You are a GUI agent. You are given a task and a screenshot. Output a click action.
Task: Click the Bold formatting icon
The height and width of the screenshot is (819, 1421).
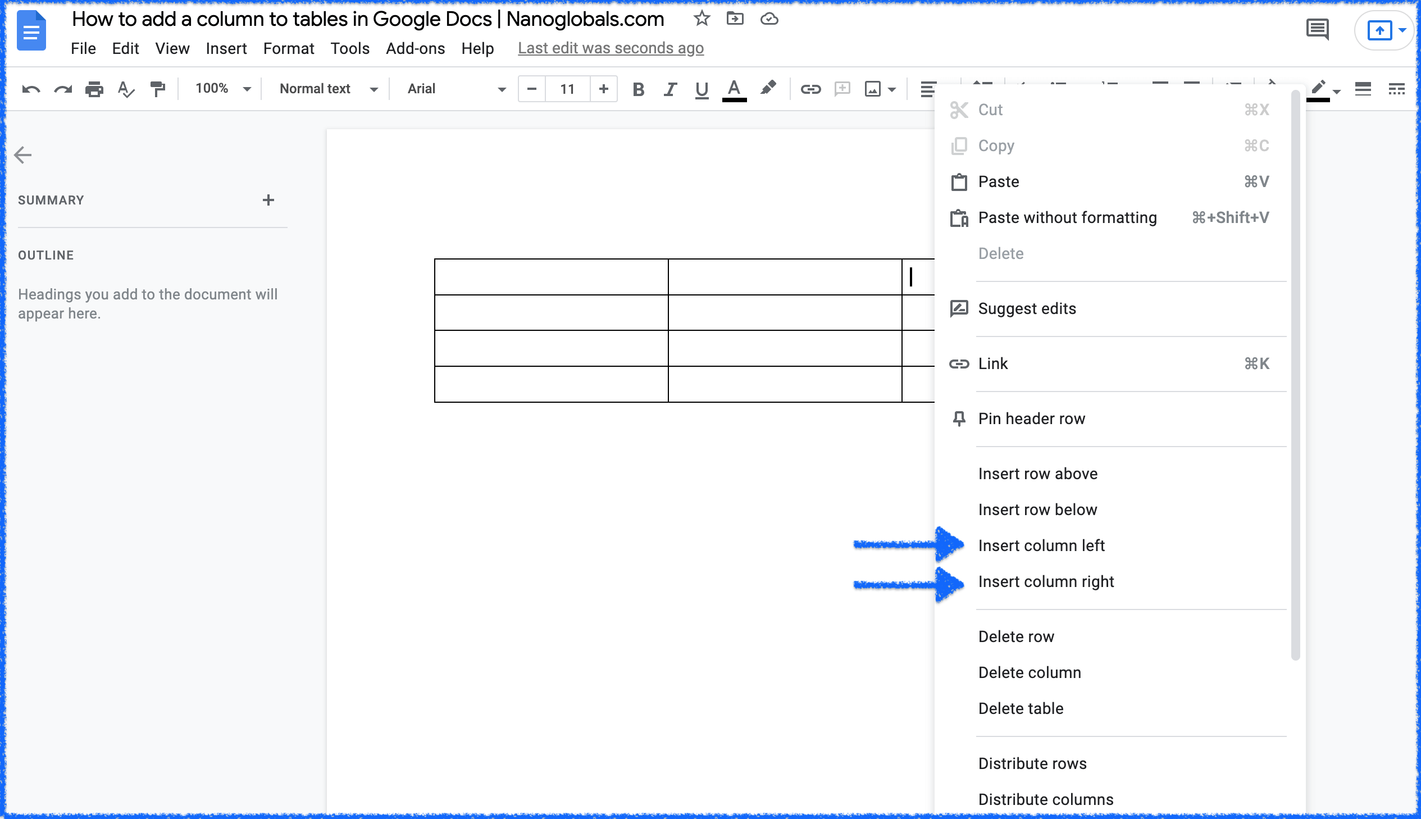tap(638, 88)
